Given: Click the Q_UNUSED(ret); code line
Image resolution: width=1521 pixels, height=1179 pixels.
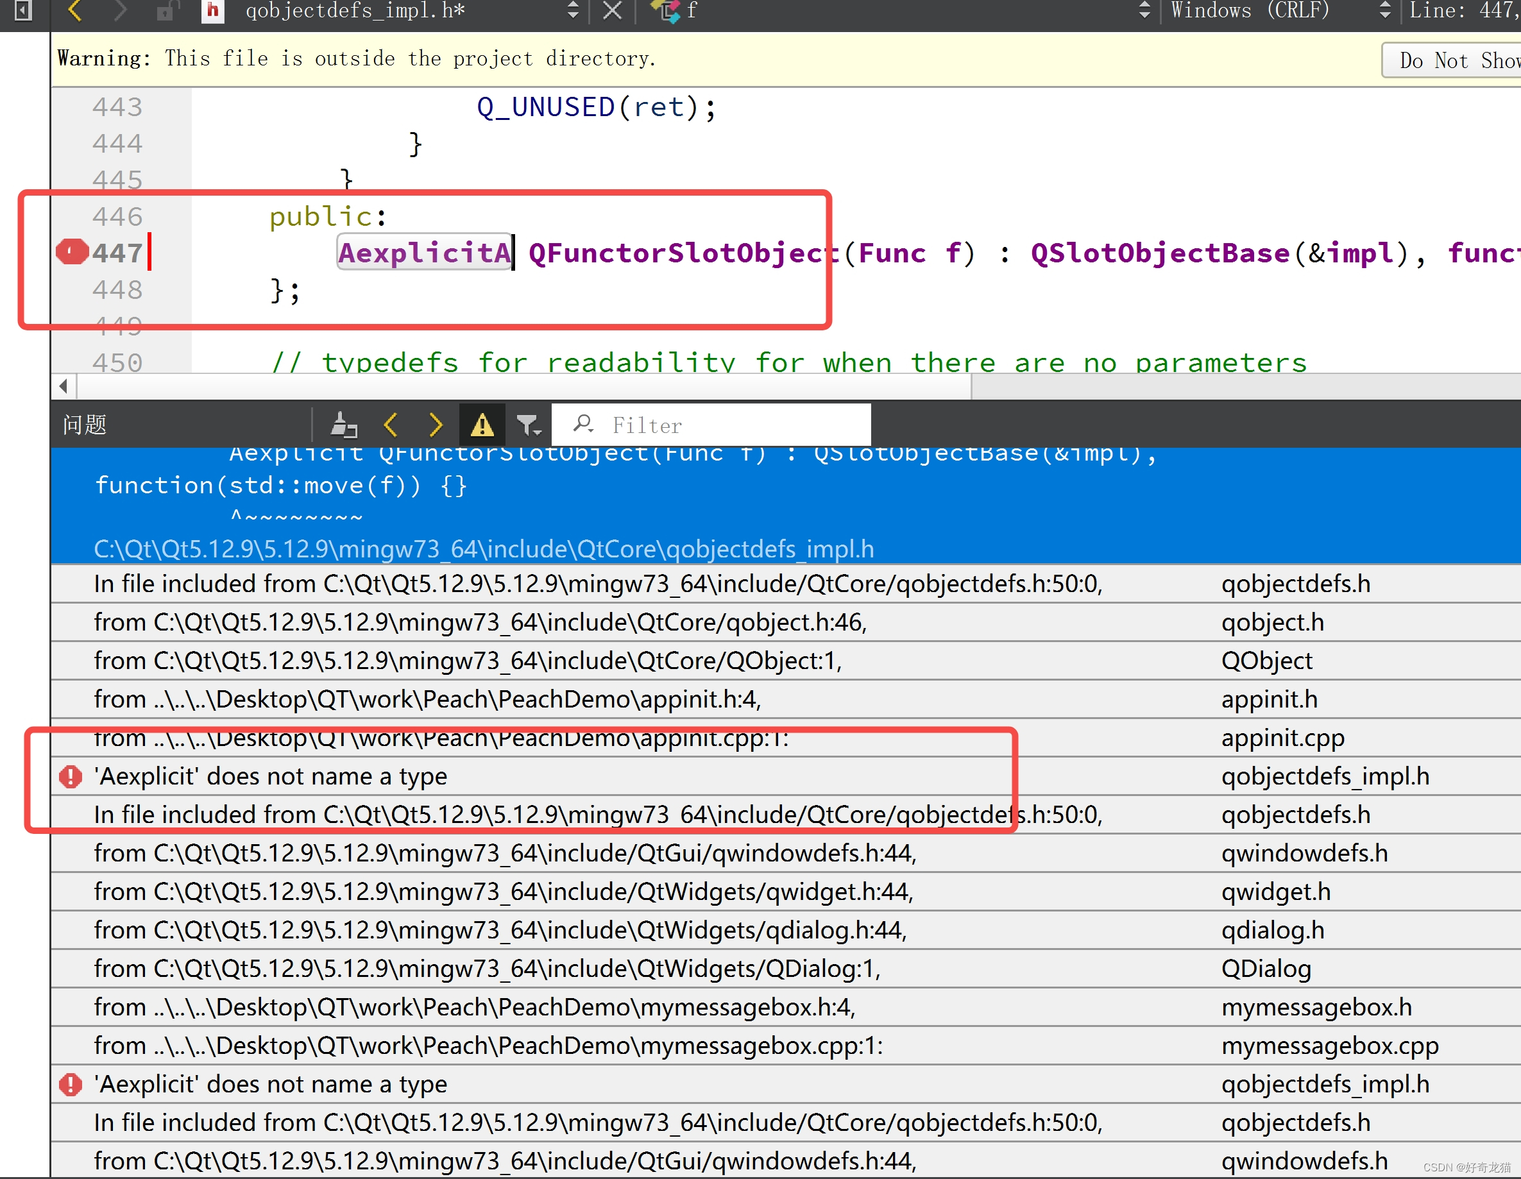Looking at the screenshot, I should [596, 107].
